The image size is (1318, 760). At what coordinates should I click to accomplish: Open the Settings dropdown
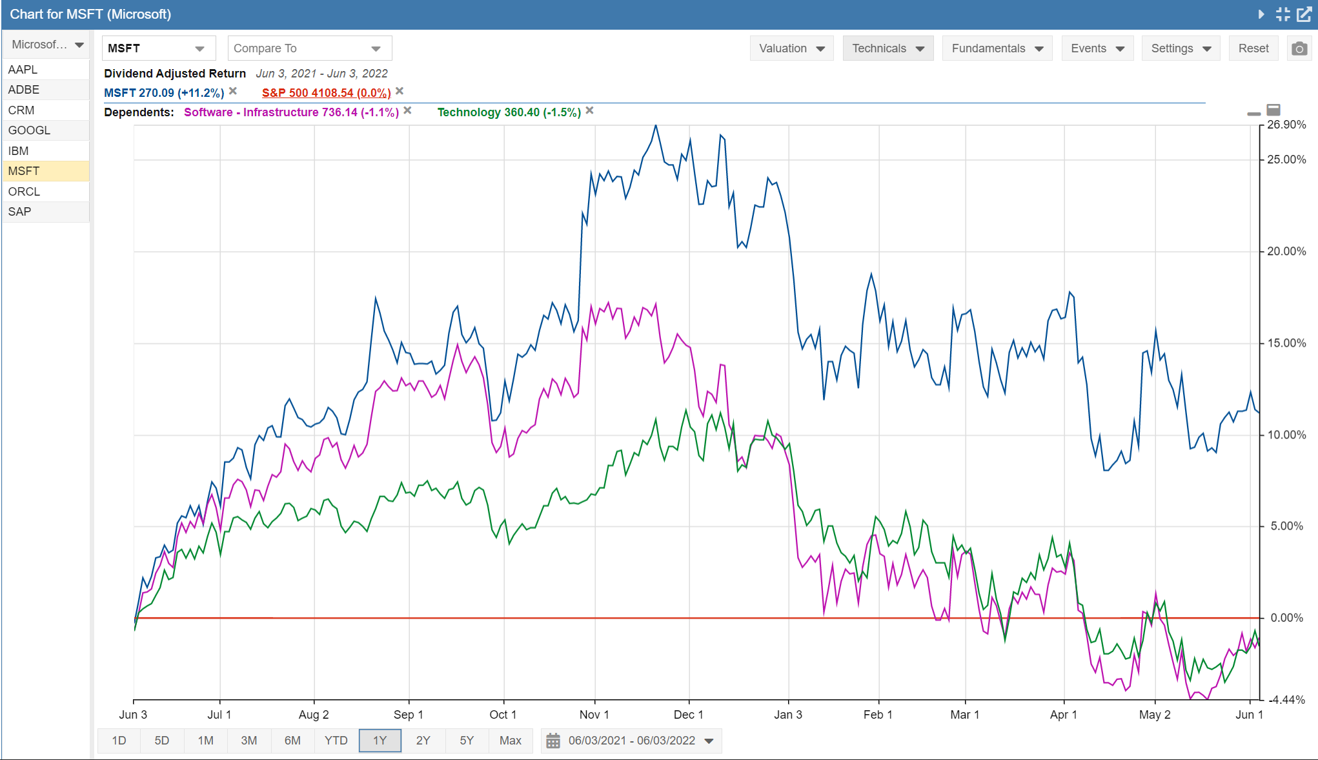click(1181, 48)
